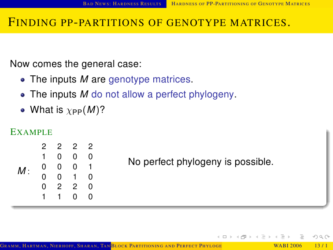This screenshot has width=333, height=250.
Task: Click the slide title 'Finding PP-partitions of genotype matrices.'
Action: pos(149,22)
